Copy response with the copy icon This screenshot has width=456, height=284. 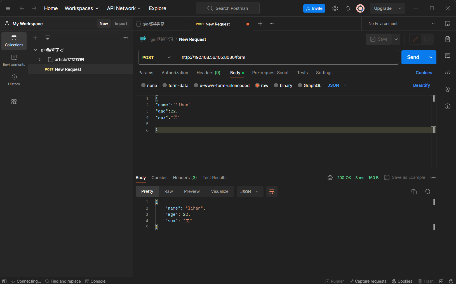tap(414, 192)
